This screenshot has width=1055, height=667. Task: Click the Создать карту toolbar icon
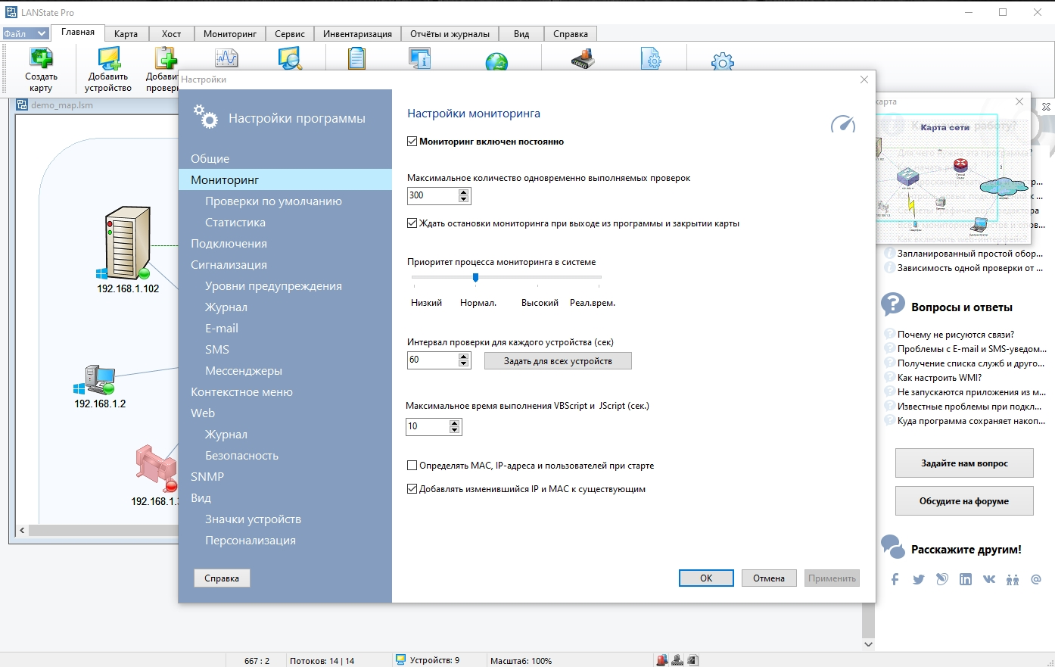41,58
